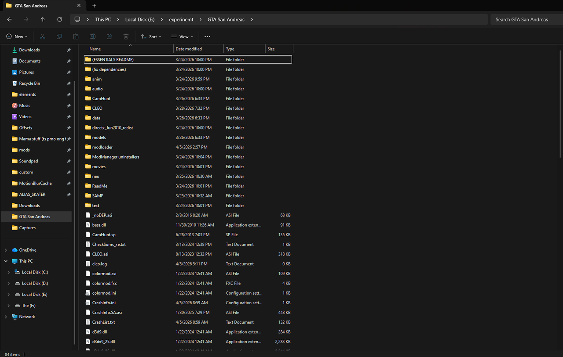This screenshot has width=563, height=357.
Task: Close the GTA San Andreas tab
Action: coord(79,6)
